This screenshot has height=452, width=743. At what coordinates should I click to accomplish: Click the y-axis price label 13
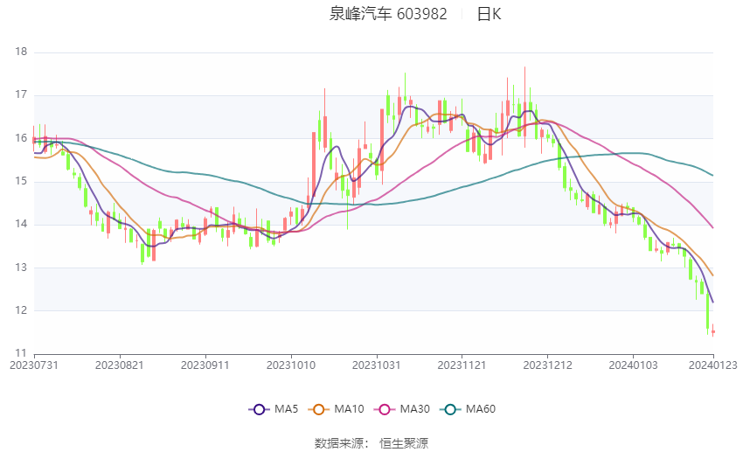[x=21, y=268]
